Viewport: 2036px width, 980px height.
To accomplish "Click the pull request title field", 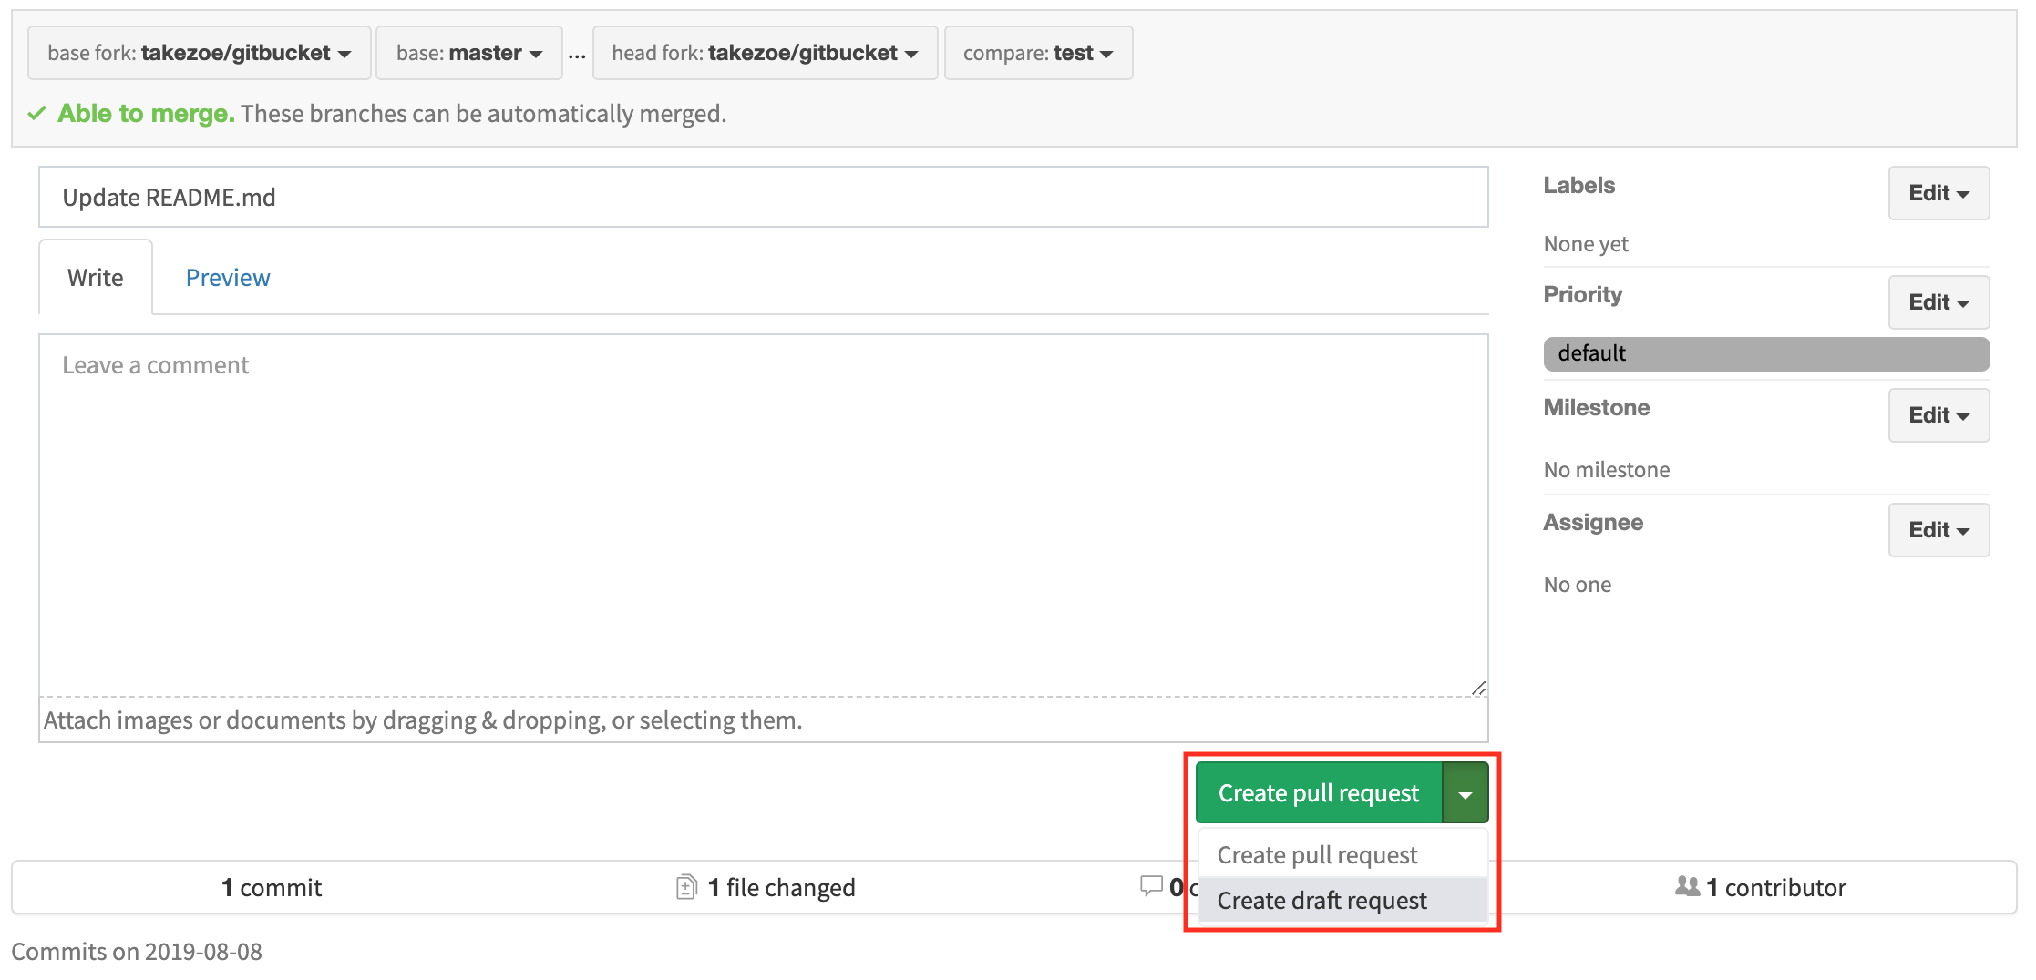I will 764,197.
